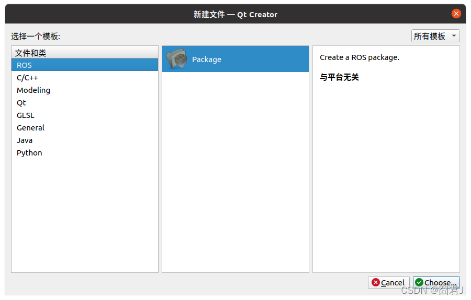Screen dimensions: 471x300
Task: Click the "Create a ROS package." description text
Action: [x=360, y=57]
